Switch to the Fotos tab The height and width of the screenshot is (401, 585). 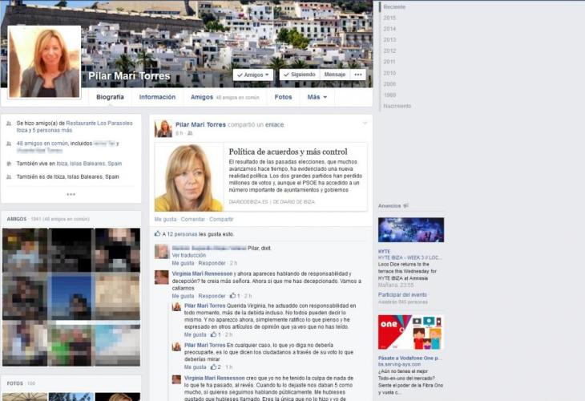pos(283,97)
